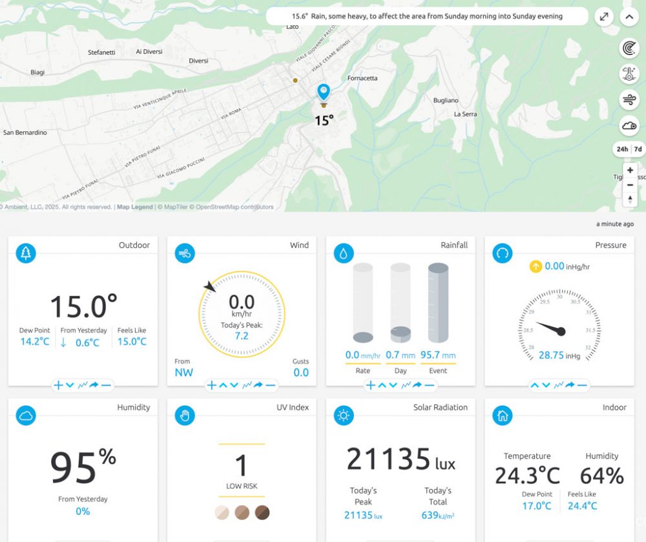The height and width of the screenshot is (542, 646).
Task: Expand the Rainfall tile chart downward
Action: coord(394,386)
